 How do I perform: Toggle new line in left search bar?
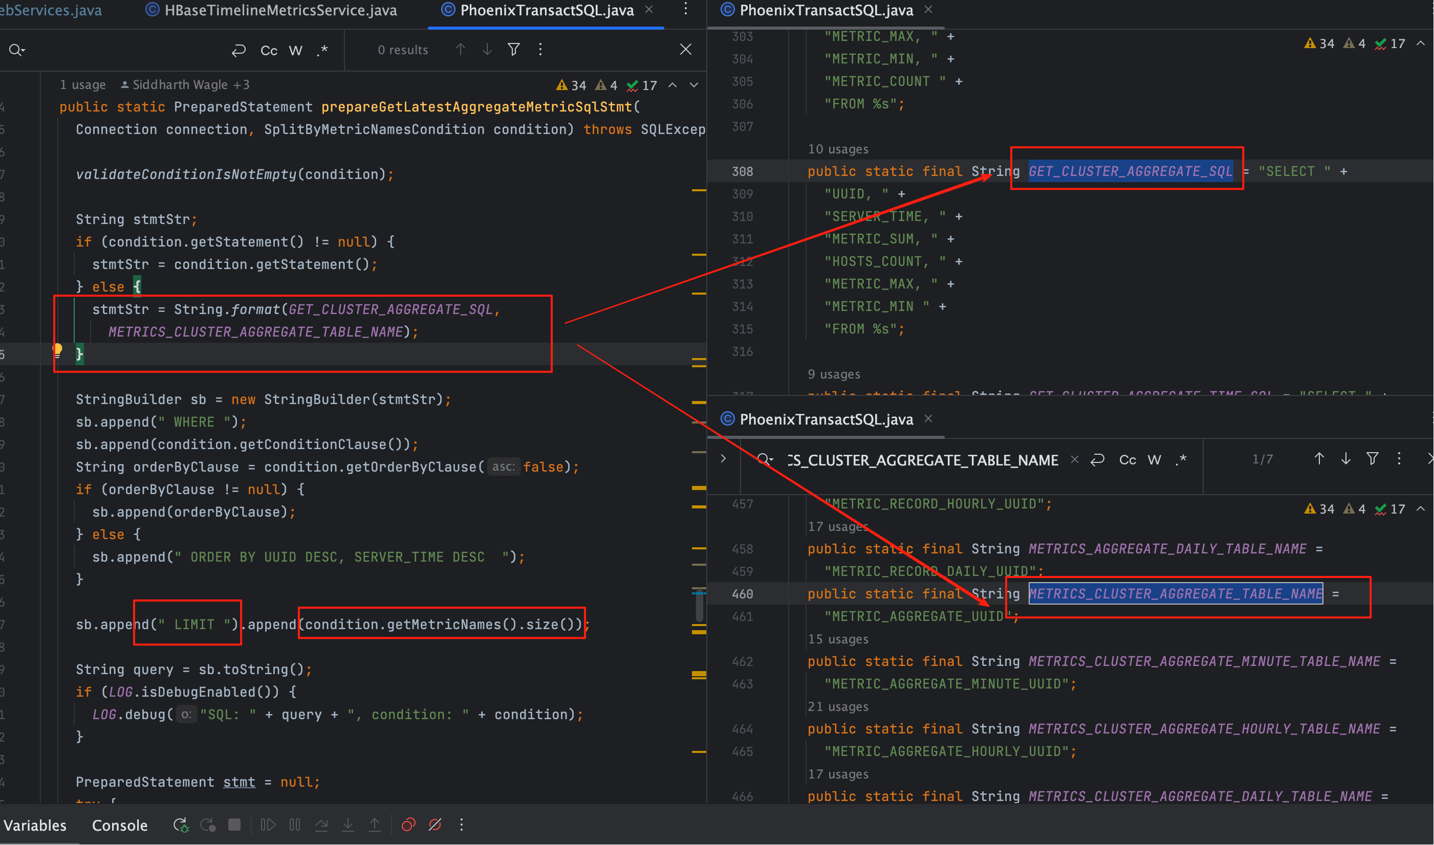[x=238, y=50]
